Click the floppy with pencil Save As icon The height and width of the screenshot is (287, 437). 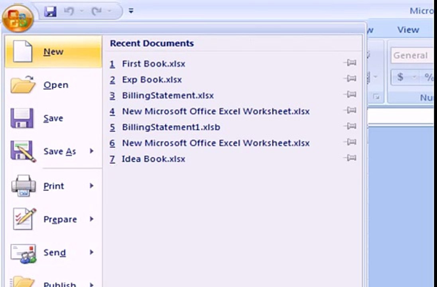(23, 151)
